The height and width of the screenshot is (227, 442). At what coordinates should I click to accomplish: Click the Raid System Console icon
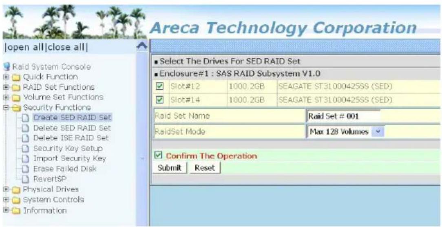(x=7, y=67)
